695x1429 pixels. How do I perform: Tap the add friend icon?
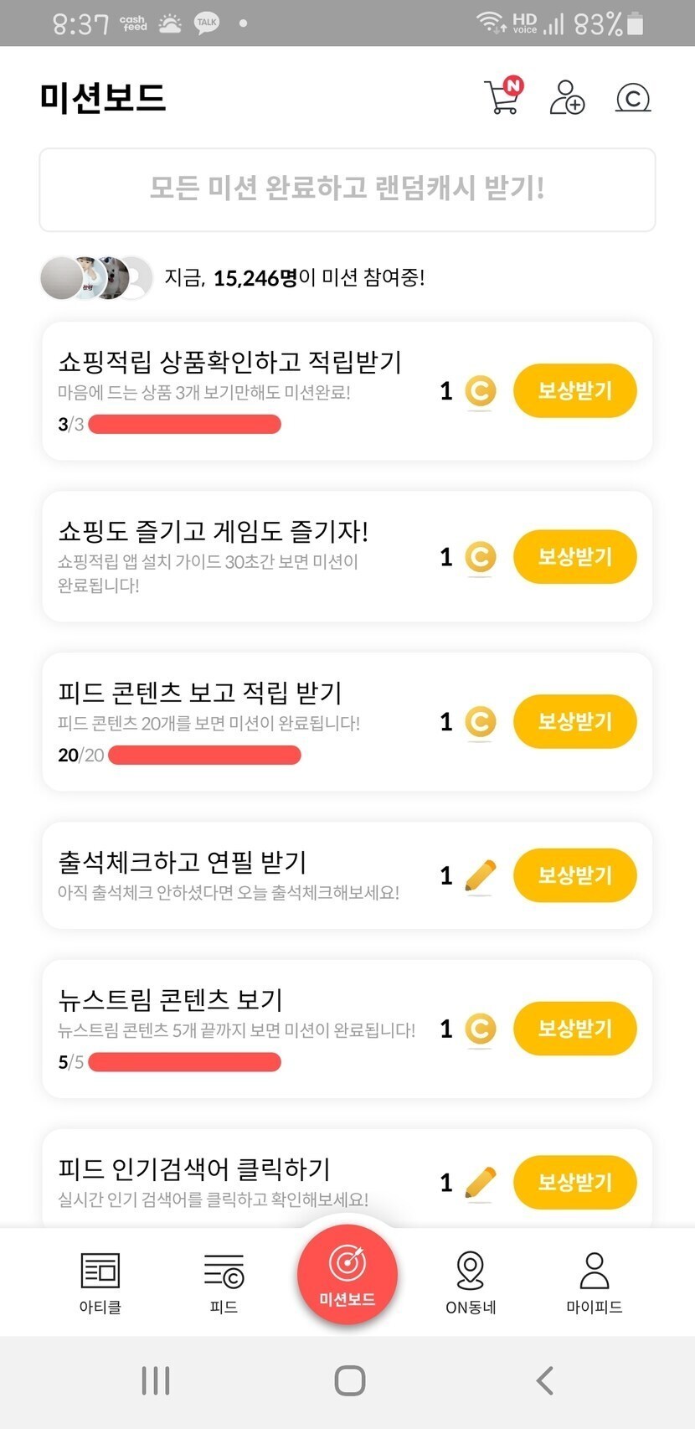tap(567, 97)
